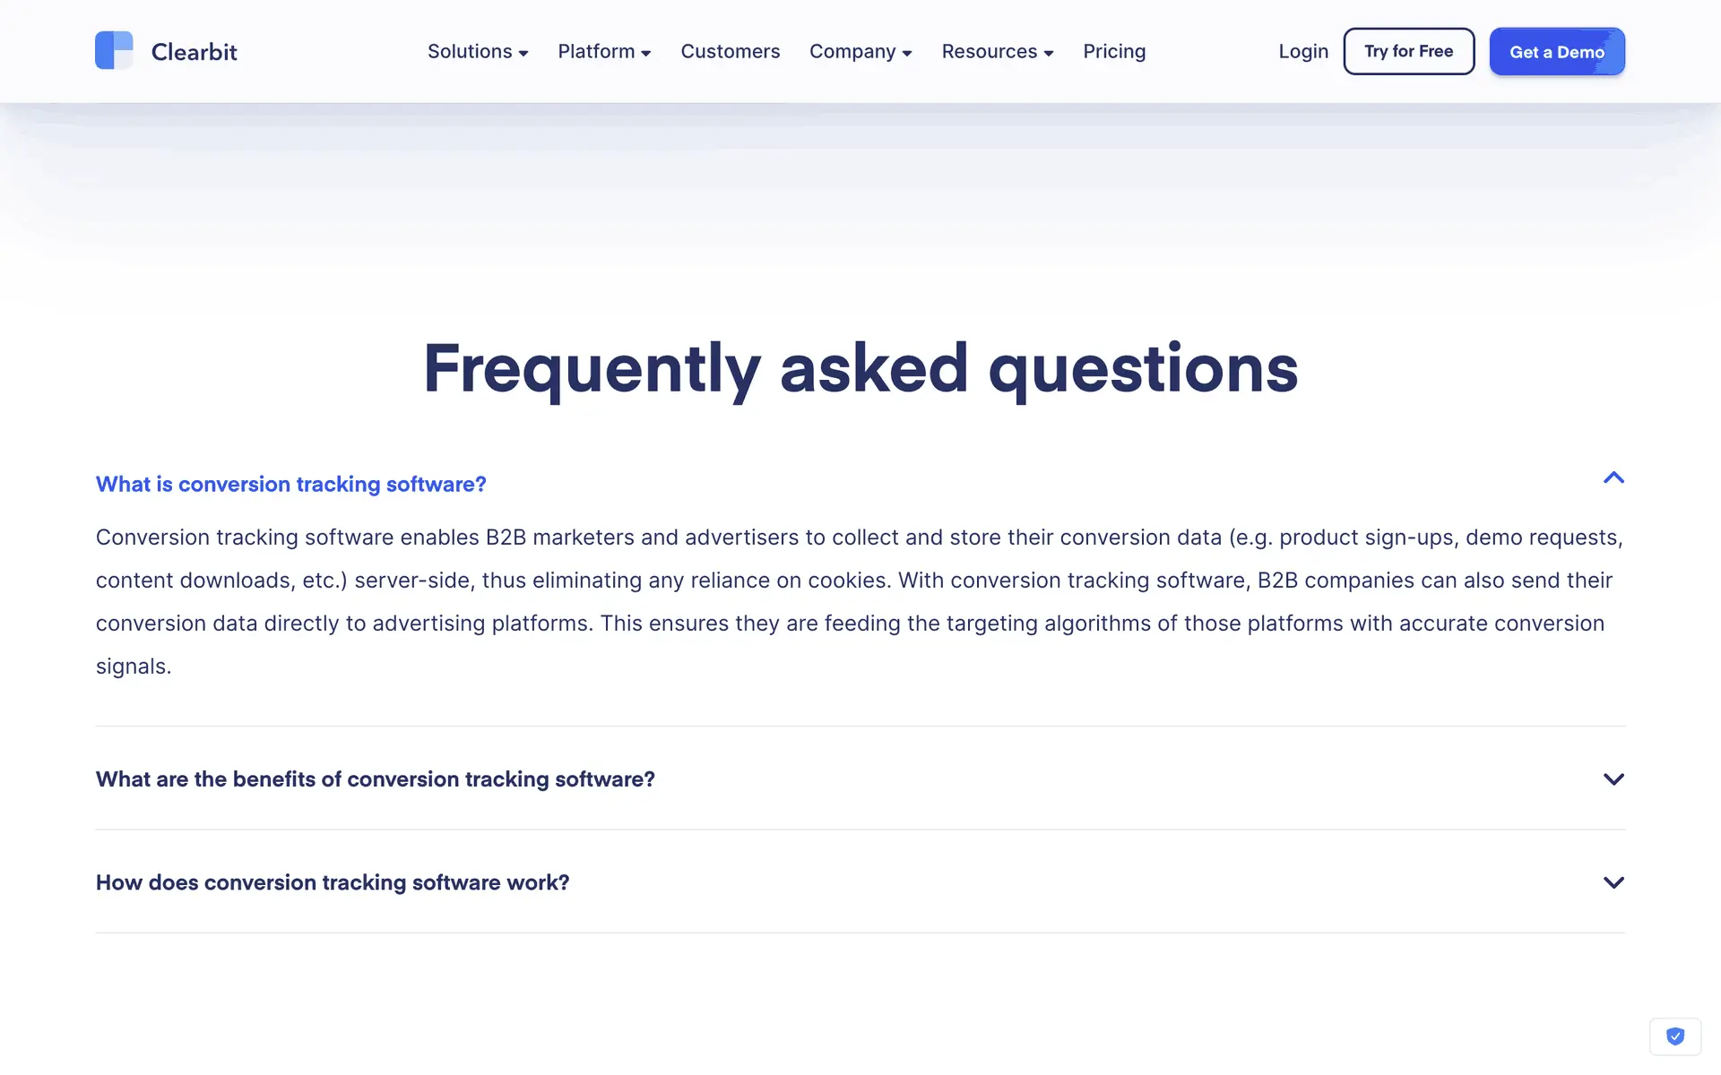Open the Solutions dropdown menu
The image size is (1721, 1075).
click(x=469, y=52)
